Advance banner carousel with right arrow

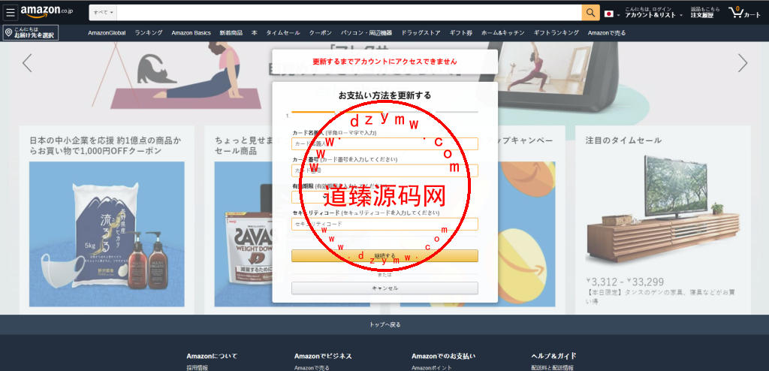pos(743,63)
